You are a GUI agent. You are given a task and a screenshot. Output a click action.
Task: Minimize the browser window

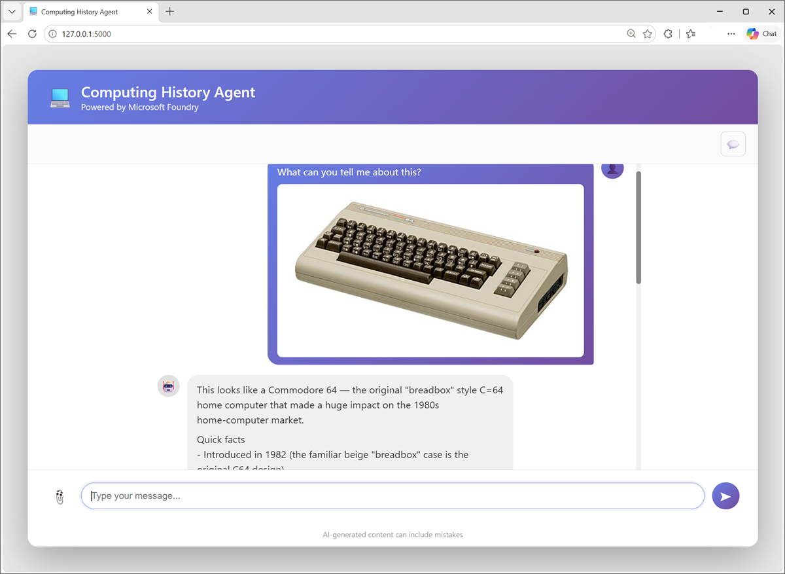click(x=720, y=12)
